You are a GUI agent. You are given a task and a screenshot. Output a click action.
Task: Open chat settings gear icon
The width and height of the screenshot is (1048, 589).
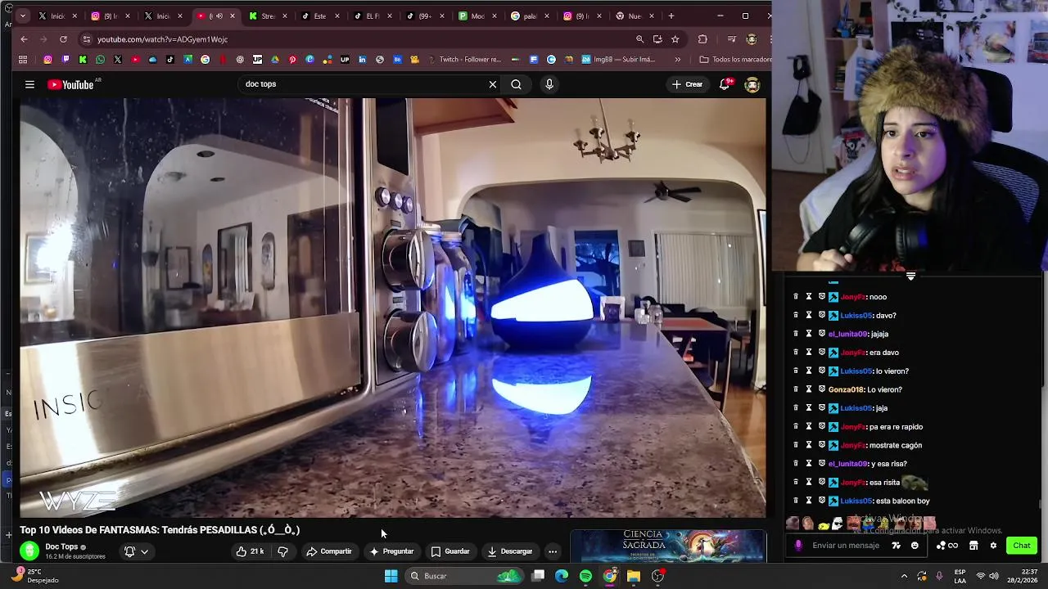tap(993, 546)
